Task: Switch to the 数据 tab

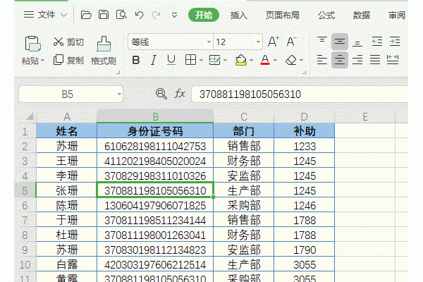Action: 362,15
